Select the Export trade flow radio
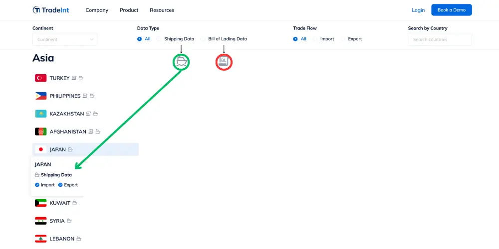This screenshot has width=499, height=249. pyautogui.click(x=343, y=39)
